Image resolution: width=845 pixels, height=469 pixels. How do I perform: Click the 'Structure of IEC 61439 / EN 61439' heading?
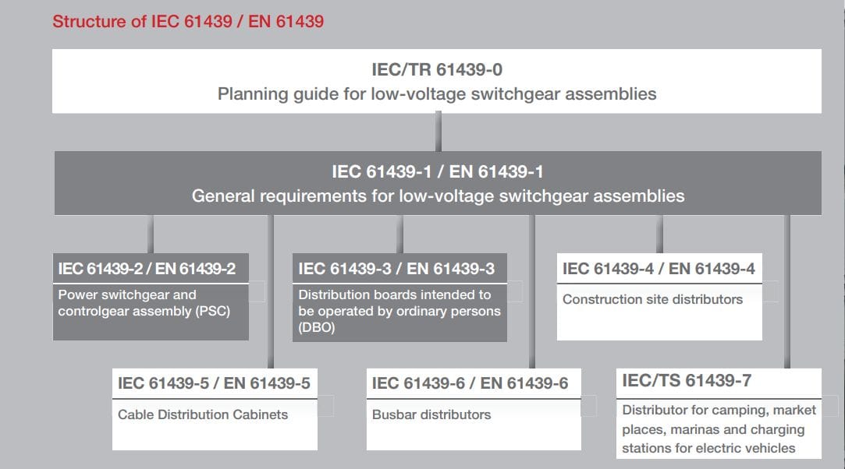click(188, 22)
